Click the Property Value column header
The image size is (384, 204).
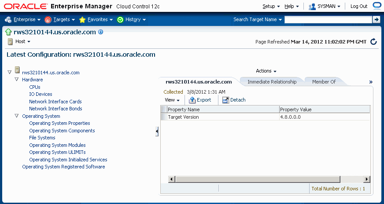(x=325, y=109)
